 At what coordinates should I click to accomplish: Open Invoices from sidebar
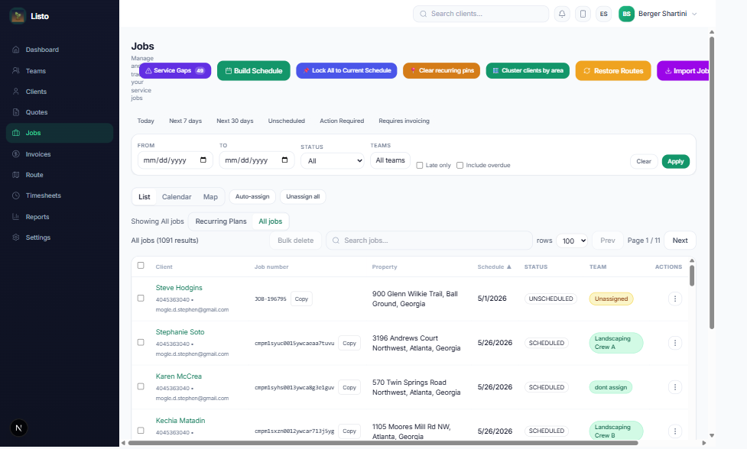point(60,154)
